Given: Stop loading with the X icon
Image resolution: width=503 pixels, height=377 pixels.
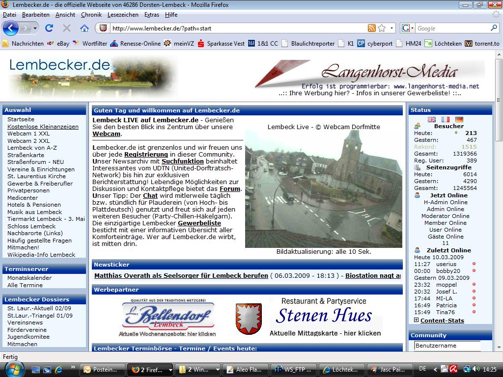Looking at the screenshot, I should (67, 28).
